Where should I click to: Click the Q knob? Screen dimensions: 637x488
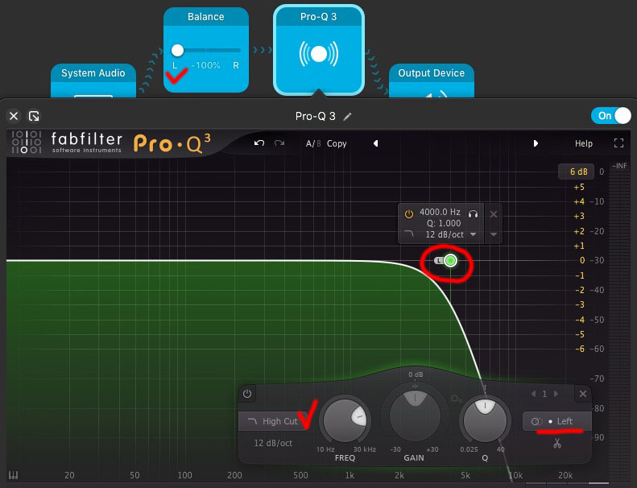pos(485,421)
